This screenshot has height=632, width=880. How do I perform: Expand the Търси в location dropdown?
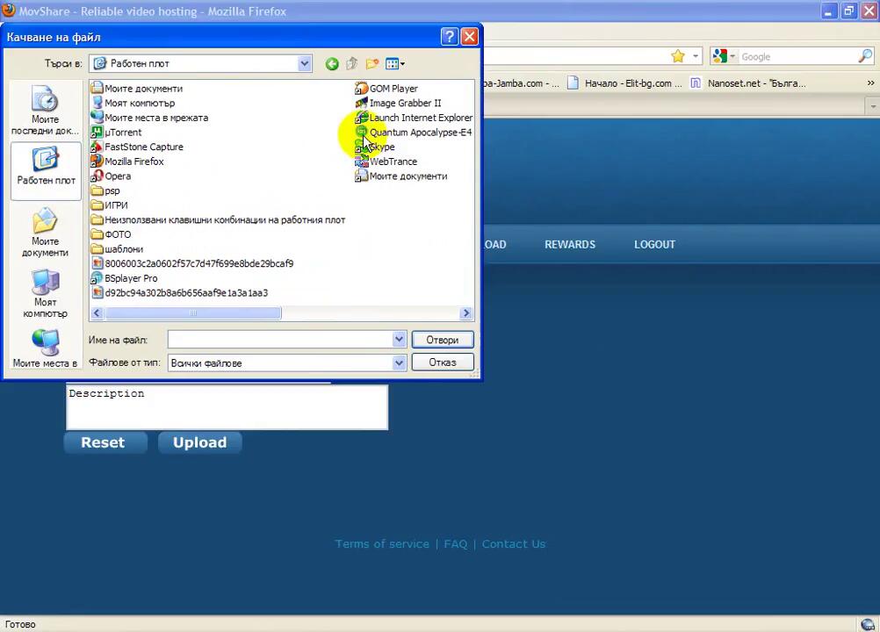click(304, 63)
